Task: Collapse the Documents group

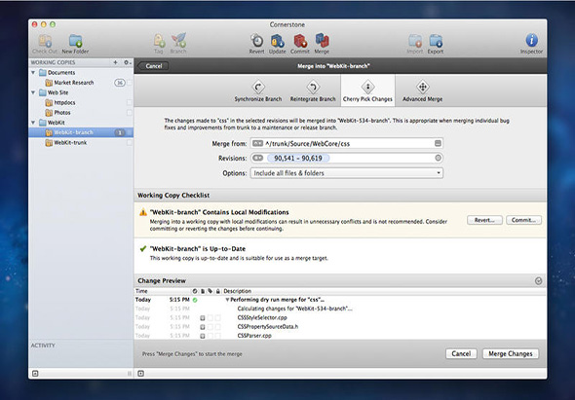Action: (x=33, y=73)
